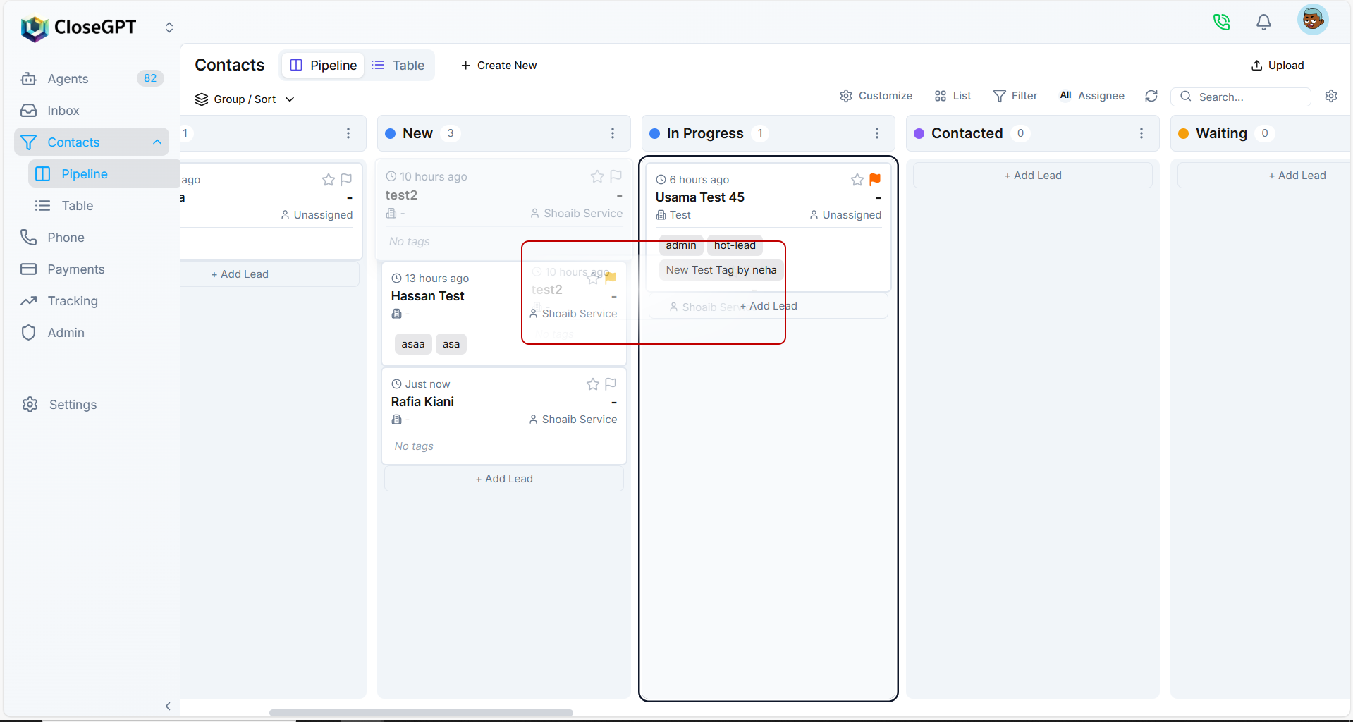Open the notifications bell
This screenshot has width=1353, height=722.
pyautogui.click(x=1263, y=23)
